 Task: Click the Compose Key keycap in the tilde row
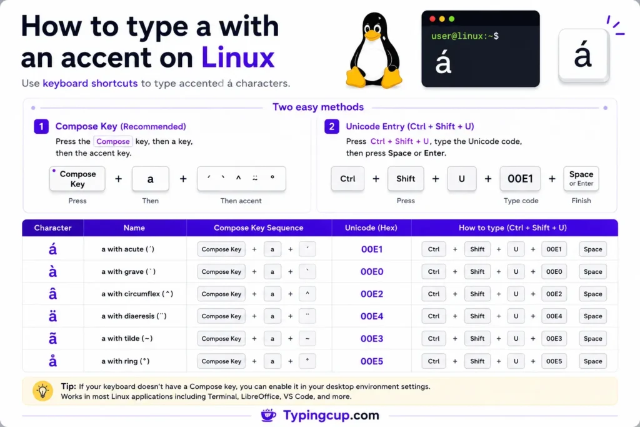point(221,338)
